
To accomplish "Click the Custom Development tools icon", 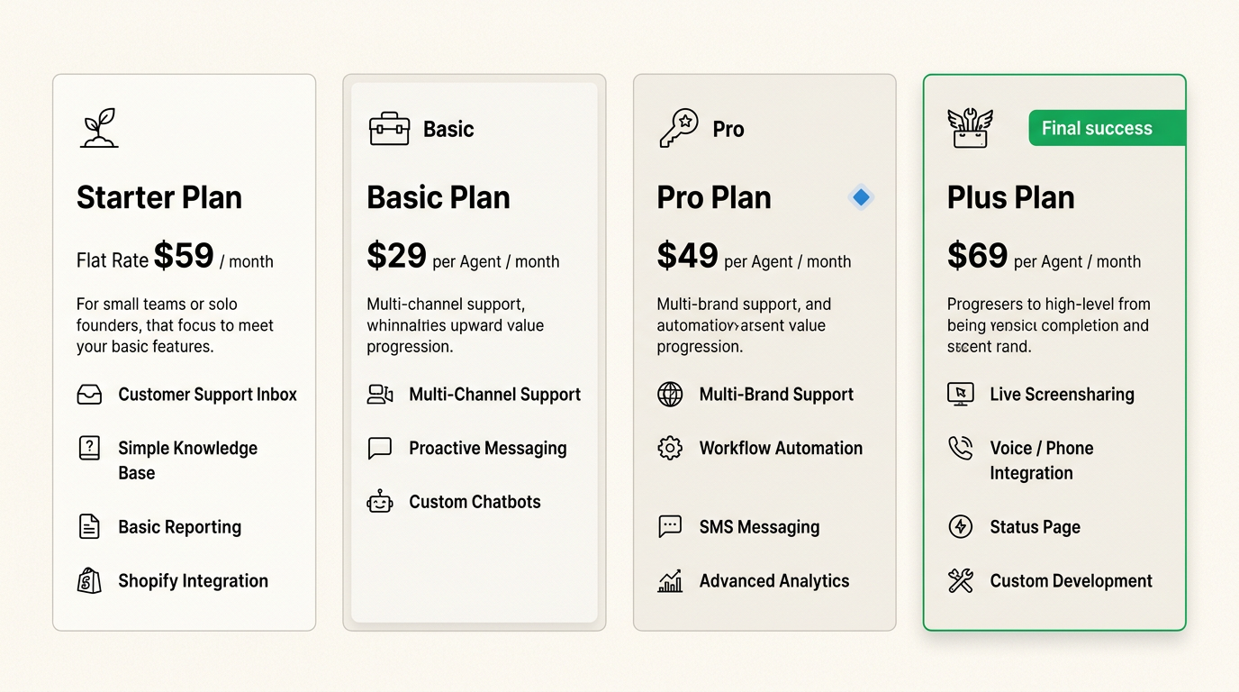I will (961, 581).
